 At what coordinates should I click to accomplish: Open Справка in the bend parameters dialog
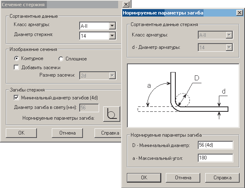222,178
